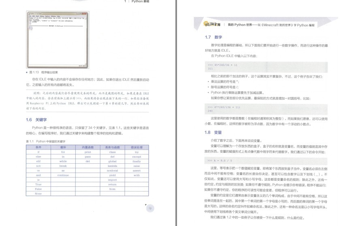Click the output value '311' in the code box
This screenshot has height=226, width=352.
tap(210, 69)
